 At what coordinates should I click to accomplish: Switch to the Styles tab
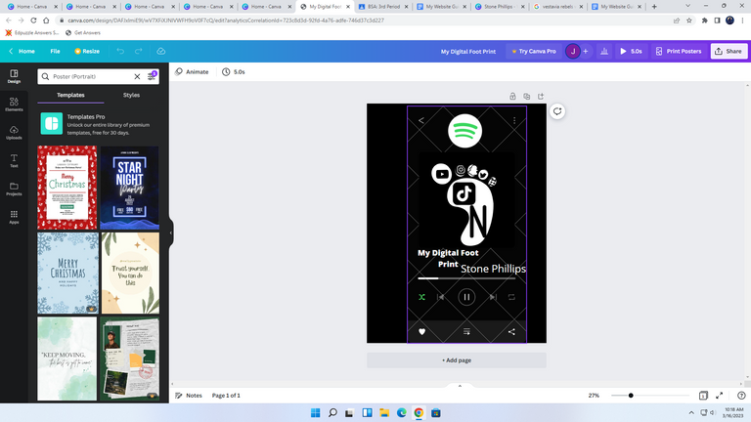131,95
